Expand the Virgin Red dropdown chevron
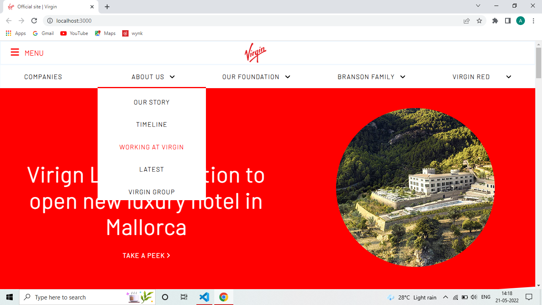The image size is (542, 305). click(509, 77)
